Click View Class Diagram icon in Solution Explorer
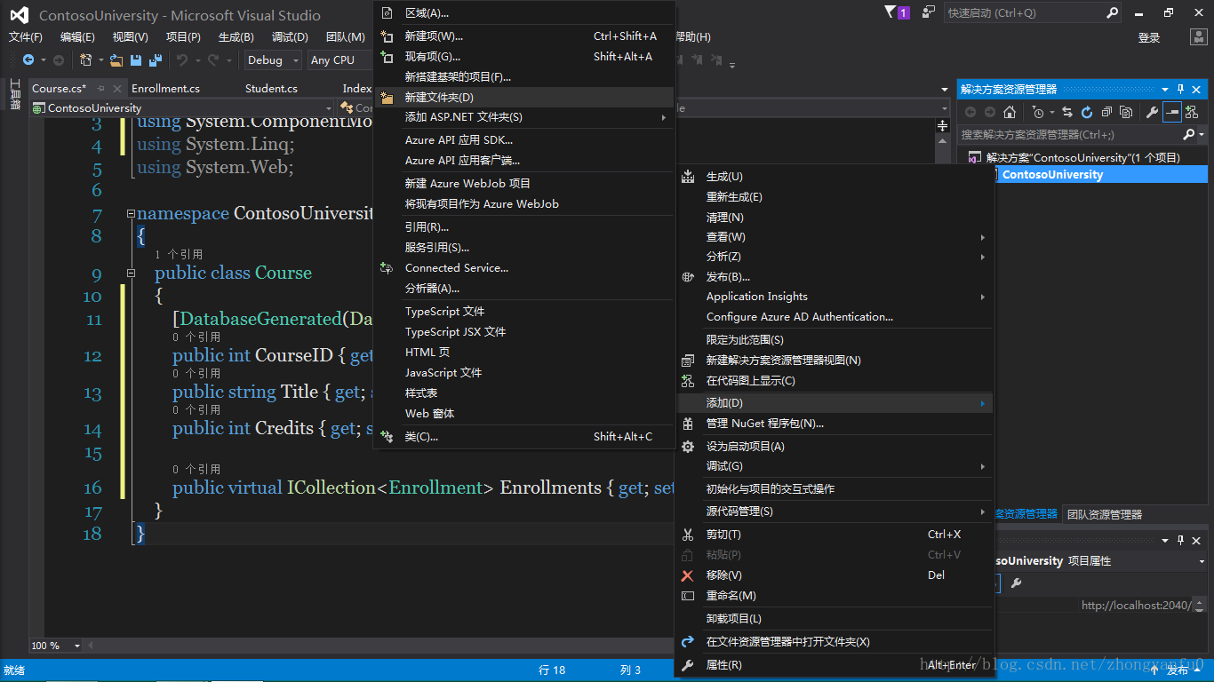Viewport: 1214px width, 682px height. tap(1191, 112)
